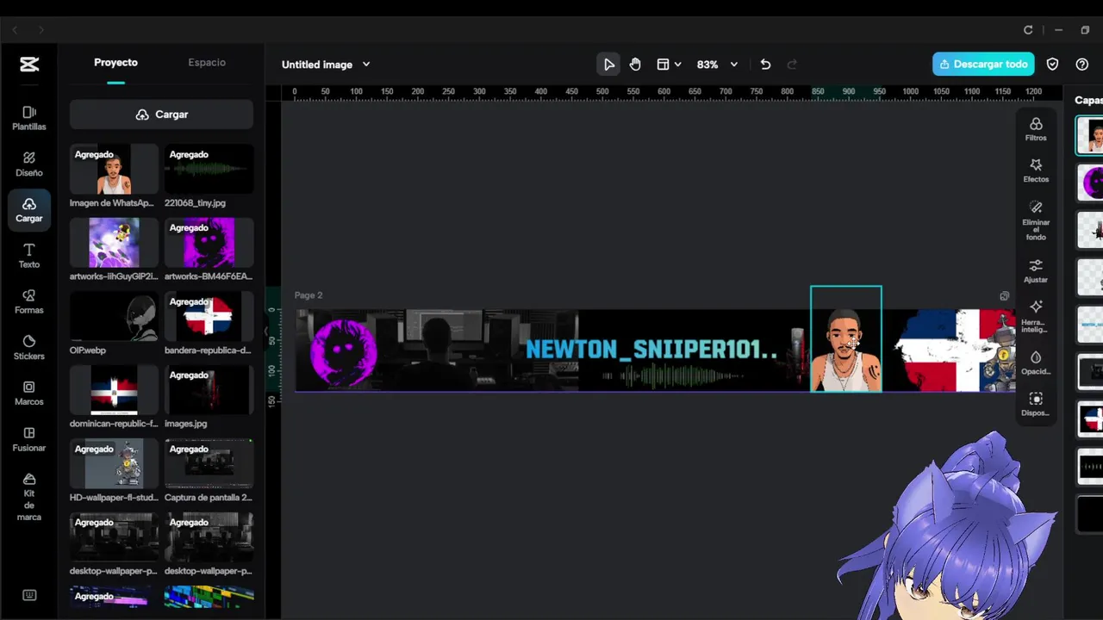The image size is (1103, 620).
Task: Open the Stickers panel
Action: click(x=29, y=347)
